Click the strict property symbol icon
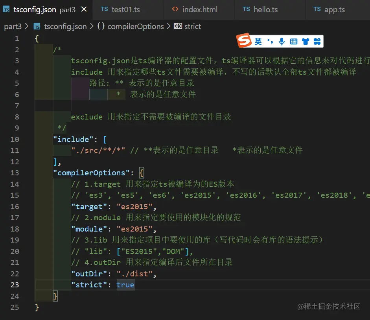 (x=178, y=26)
